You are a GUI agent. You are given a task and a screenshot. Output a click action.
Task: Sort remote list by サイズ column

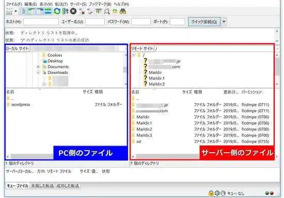(x=187, y=92)
